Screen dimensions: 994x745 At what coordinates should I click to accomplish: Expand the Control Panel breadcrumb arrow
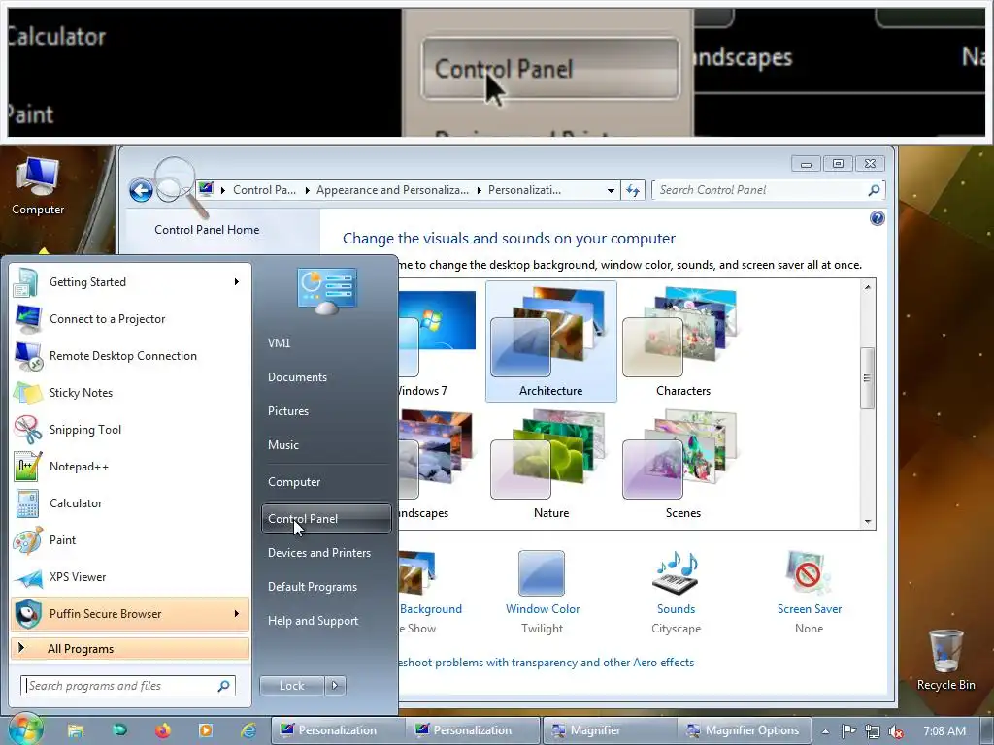coord(307,190)
